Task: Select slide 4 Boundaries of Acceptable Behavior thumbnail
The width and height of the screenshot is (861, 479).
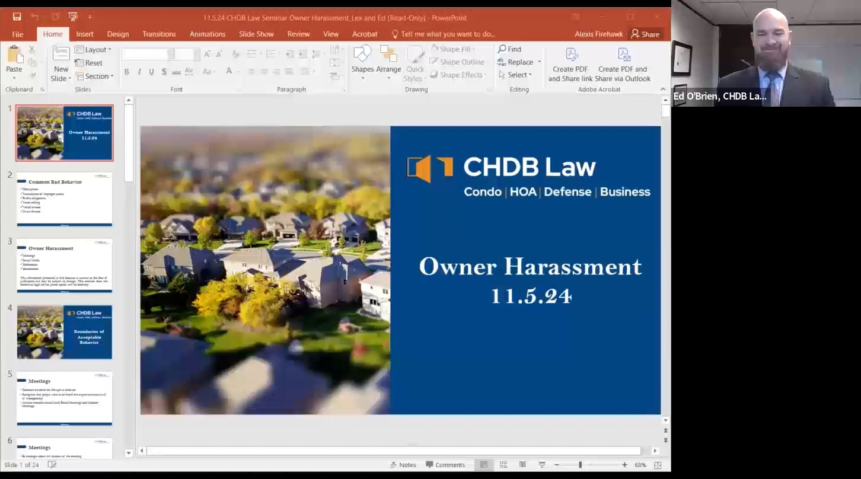Action: (x=65, y=332)
